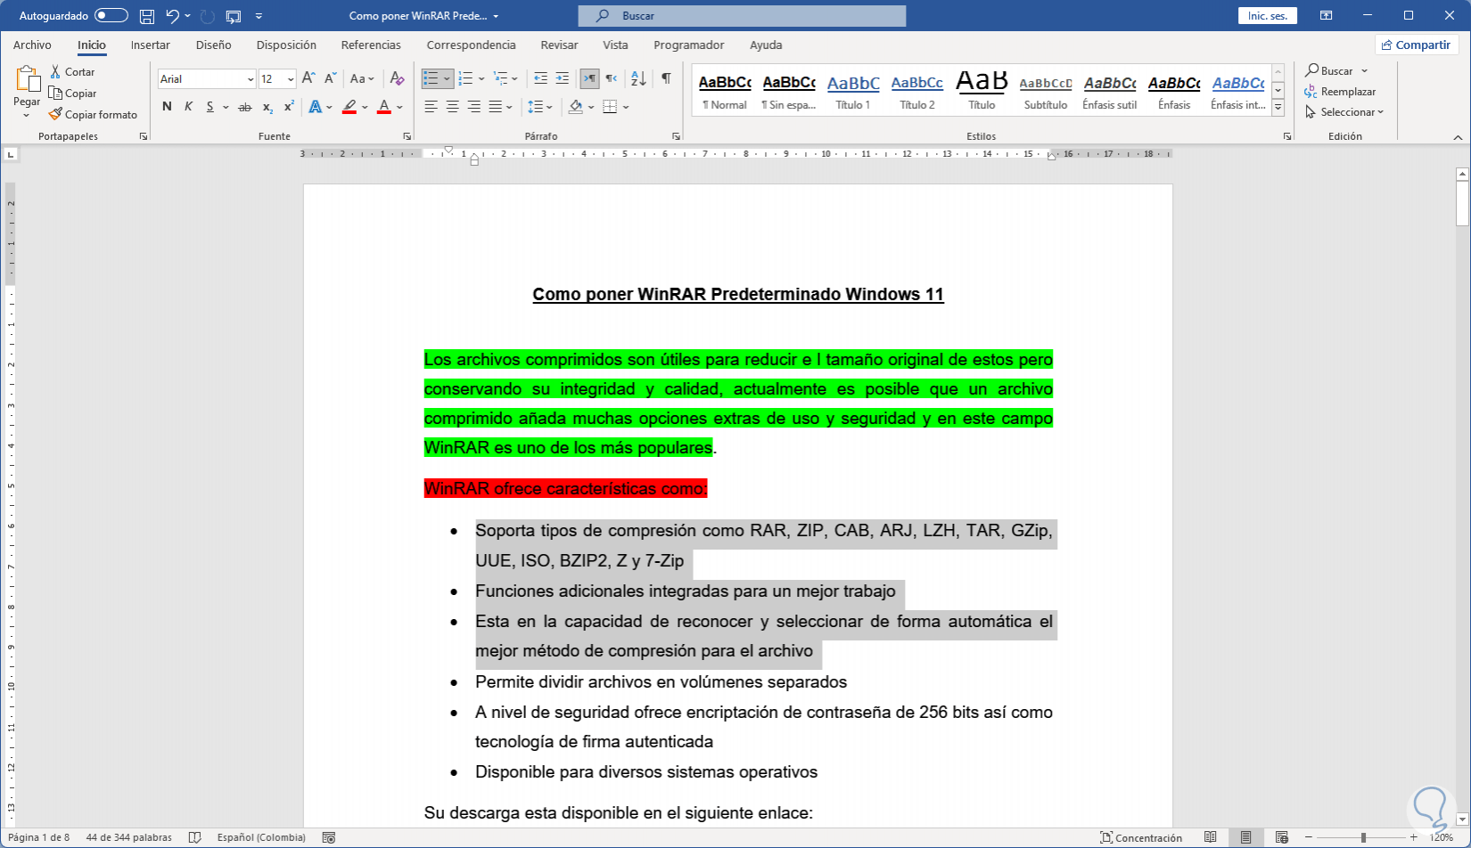Cut the selected text
This screenshot has height=848, width=1471.
click(72, 72)
